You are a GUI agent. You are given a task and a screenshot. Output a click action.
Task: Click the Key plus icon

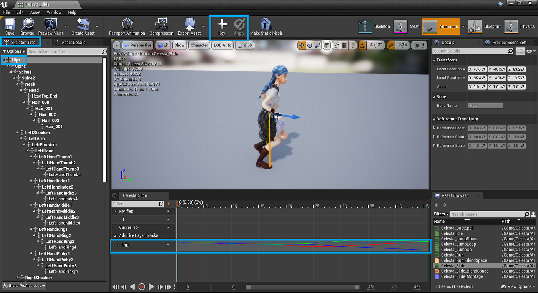tap(222, 24)
